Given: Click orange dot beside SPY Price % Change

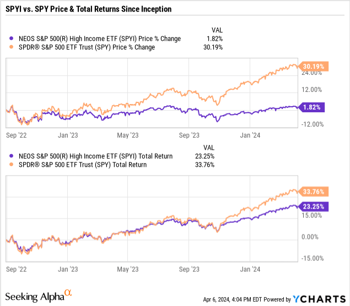Looking at the screenshot, I should (11, 47).
